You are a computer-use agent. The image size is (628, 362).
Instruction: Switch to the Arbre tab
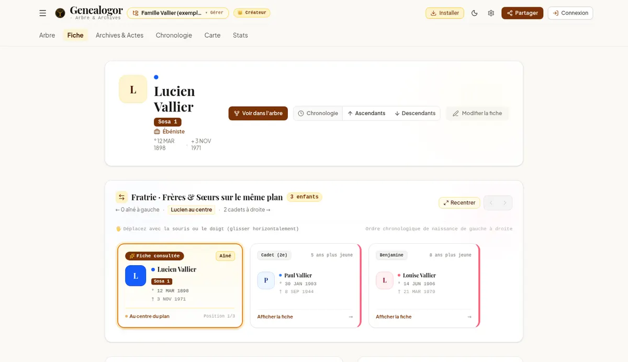47,35
